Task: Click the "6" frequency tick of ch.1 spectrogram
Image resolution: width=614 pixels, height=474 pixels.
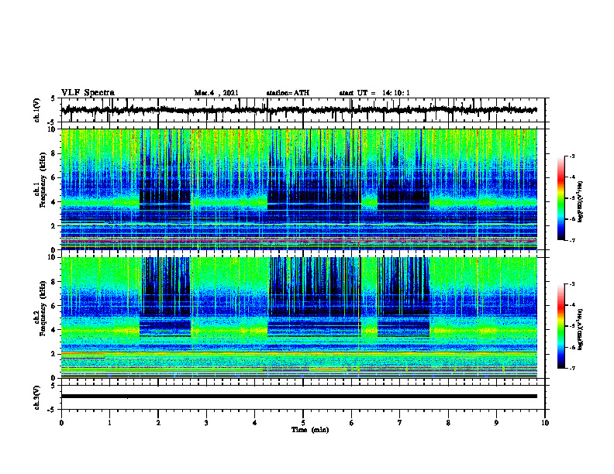Action: [x=54, y=177]
